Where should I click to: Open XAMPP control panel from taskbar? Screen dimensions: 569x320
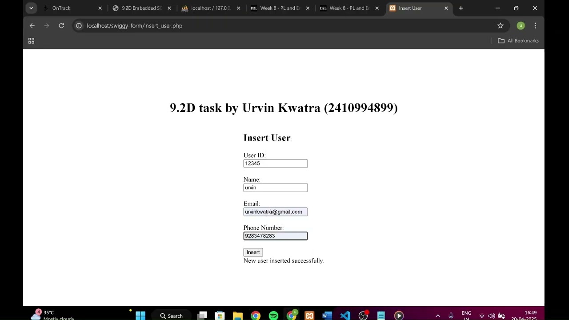pyautogui.click(x=309, y=316)
